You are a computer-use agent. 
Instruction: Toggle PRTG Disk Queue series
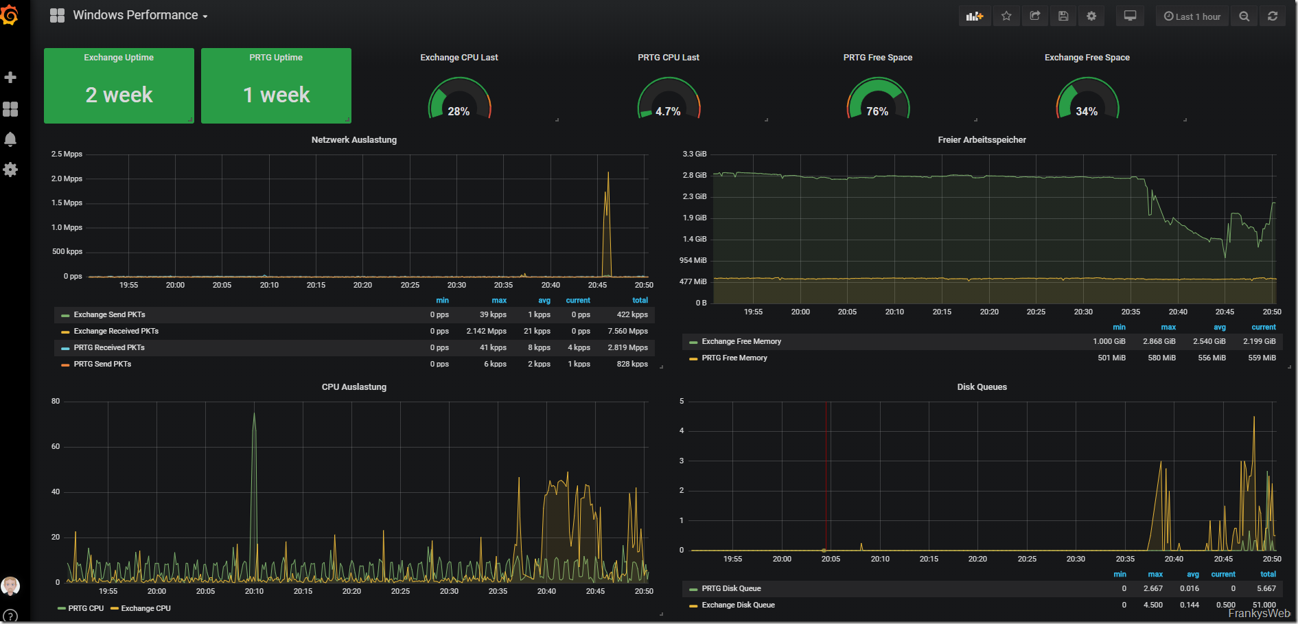tap(731, 588)
